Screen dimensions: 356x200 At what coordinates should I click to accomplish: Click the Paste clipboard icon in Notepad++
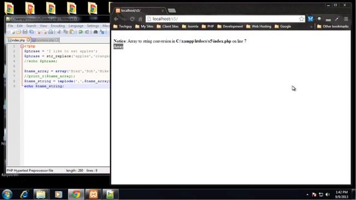[72, 32]
